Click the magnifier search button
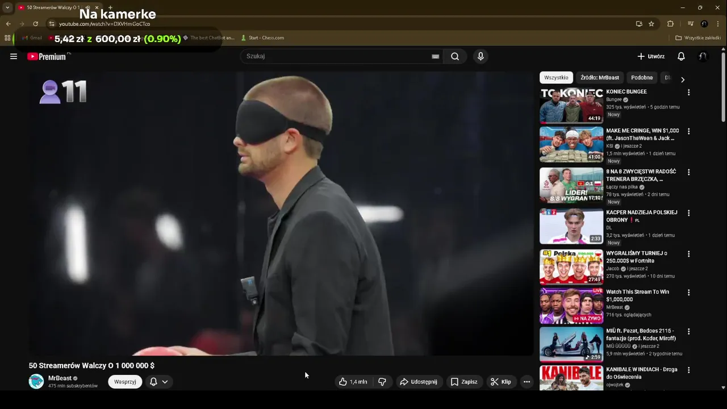Screen dimensions: 727x409 coord(455,56)
